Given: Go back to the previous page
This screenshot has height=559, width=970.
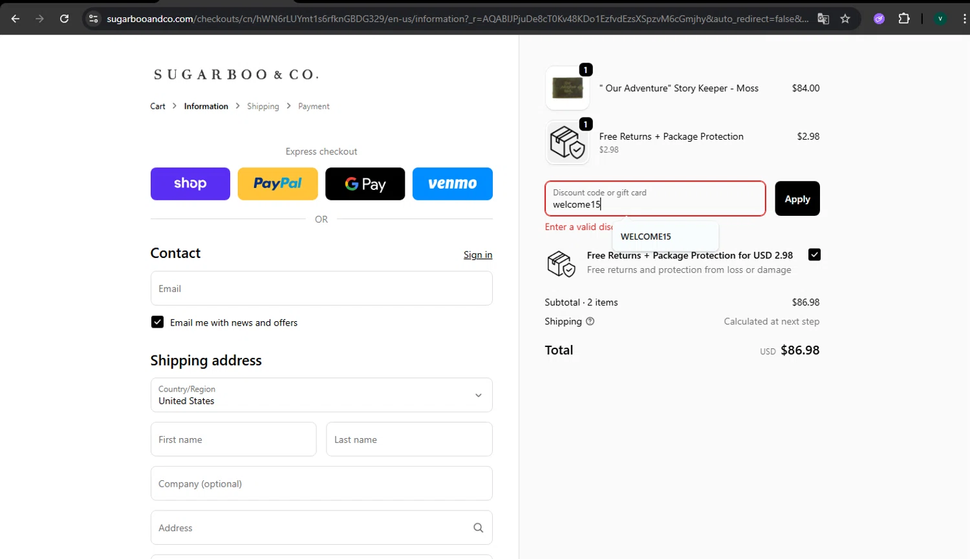Looking at the screenshot, I should (x=16, y=19).
